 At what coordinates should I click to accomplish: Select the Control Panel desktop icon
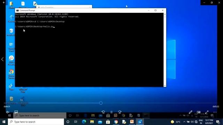click(x=11, y=47)
